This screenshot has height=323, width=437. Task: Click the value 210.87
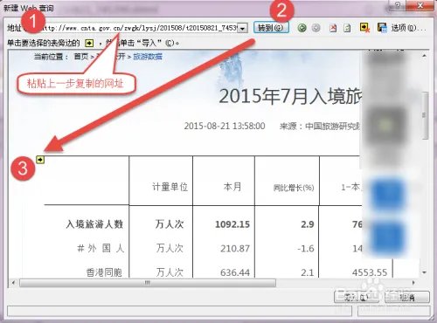click(x=235, y=249)
